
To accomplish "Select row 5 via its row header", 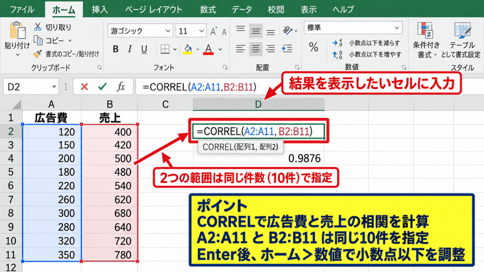I will pos(11,172).
